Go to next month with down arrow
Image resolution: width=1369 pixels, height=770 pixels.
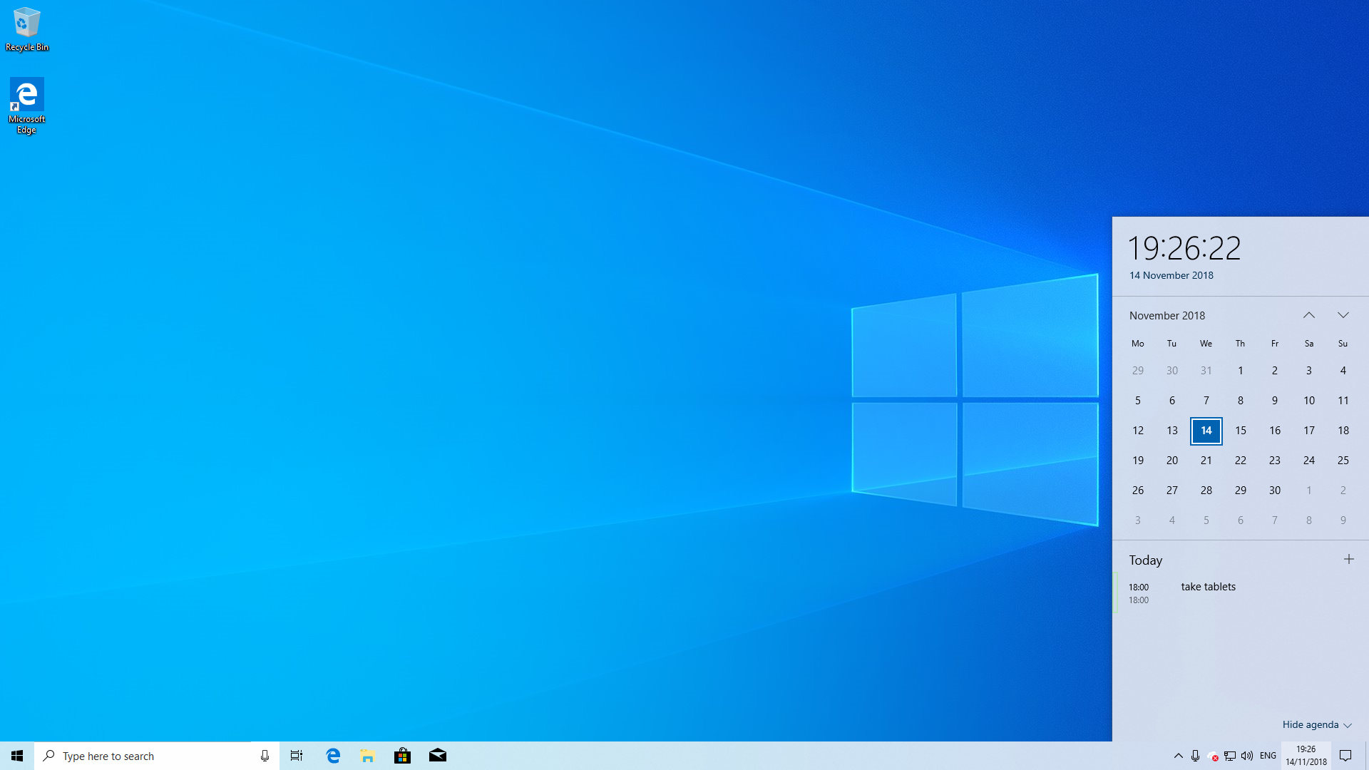coord(1343,315)
